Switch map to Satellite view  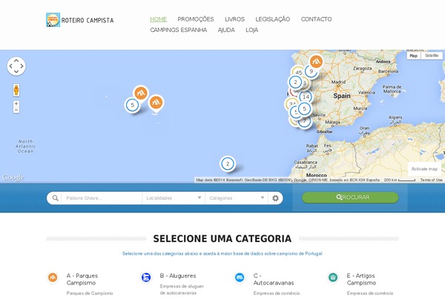(432, 56)
